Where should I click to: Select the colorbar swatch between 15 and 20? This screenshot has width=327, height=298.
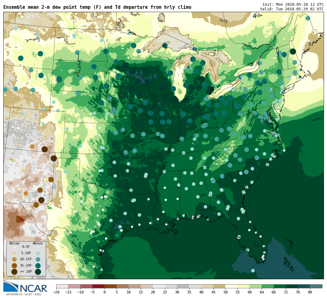coord(147,286)
